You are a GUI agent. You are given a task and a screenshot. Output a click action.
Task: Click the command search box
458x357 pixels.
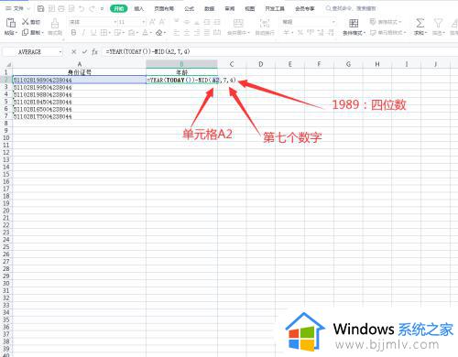[351, 8]
